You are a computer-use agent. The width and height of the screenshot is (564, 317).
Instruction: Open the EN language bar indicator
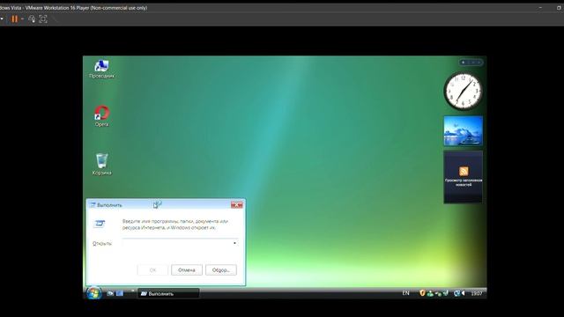(405, 293)
